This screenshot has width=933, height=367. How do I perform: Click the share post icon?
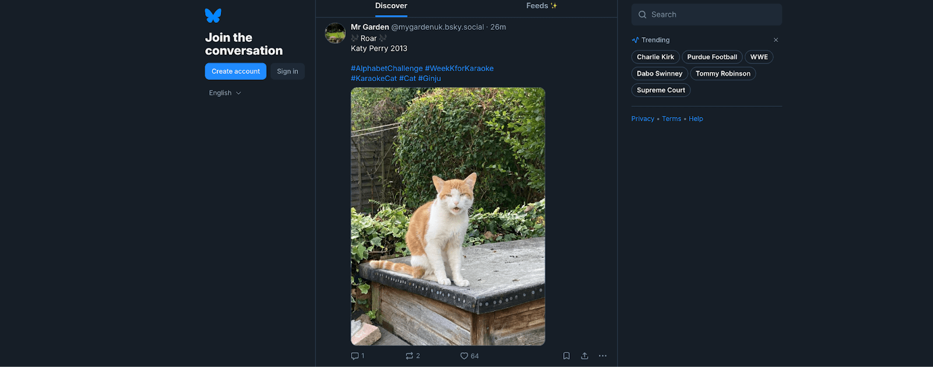pyautogui.click(x=584, y=356)
